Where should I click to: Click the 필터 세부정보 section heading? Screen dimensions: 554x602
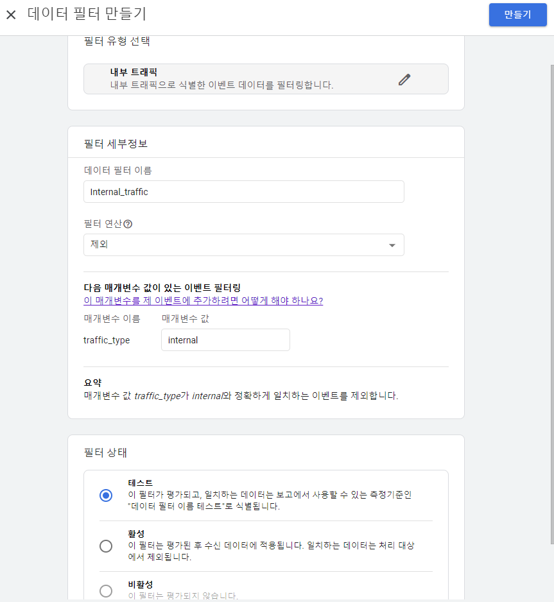(116, 144)
